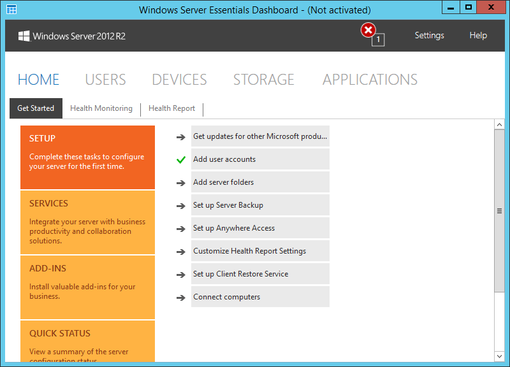Open the Settings menu
Image resolution: width=510 pixels, height=367 pixels.
(429, 36)
